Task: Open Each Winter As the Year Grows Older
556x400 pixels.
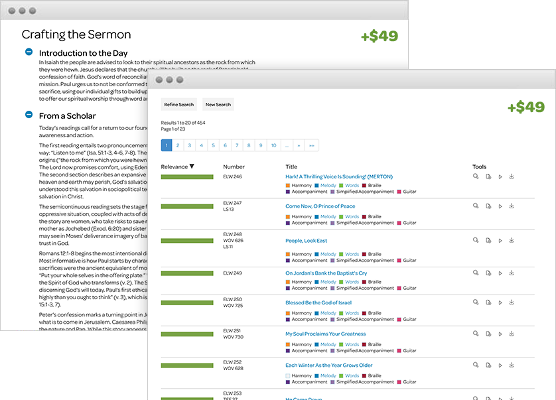Action: tap(329, 365)
